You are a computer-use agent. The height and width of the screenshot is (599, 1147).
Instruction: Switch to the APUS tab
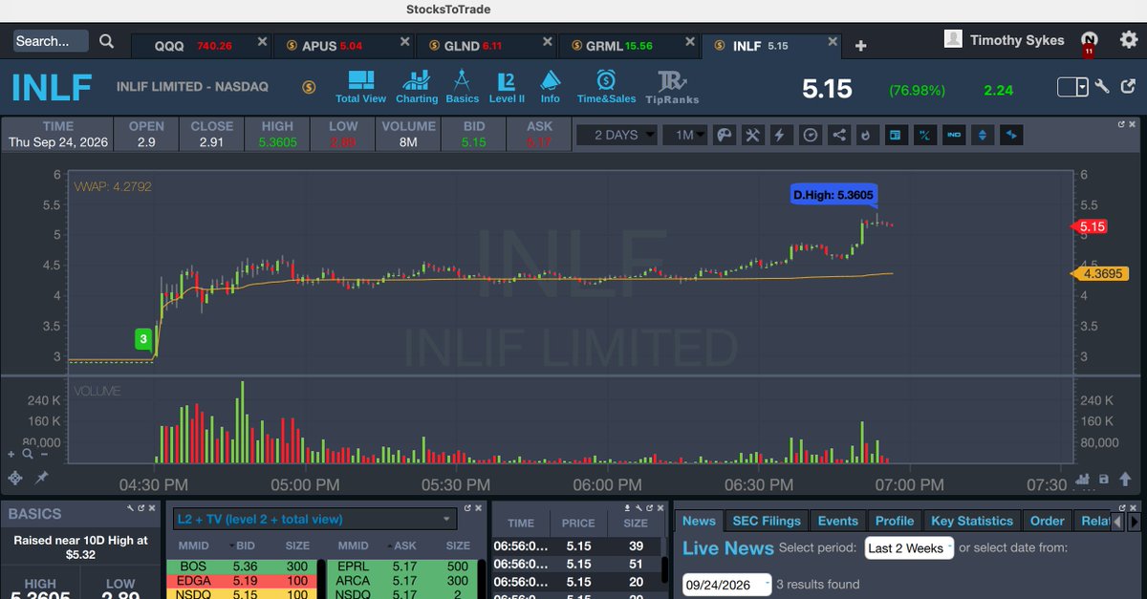pyautogui.click(x=342, y=46)
